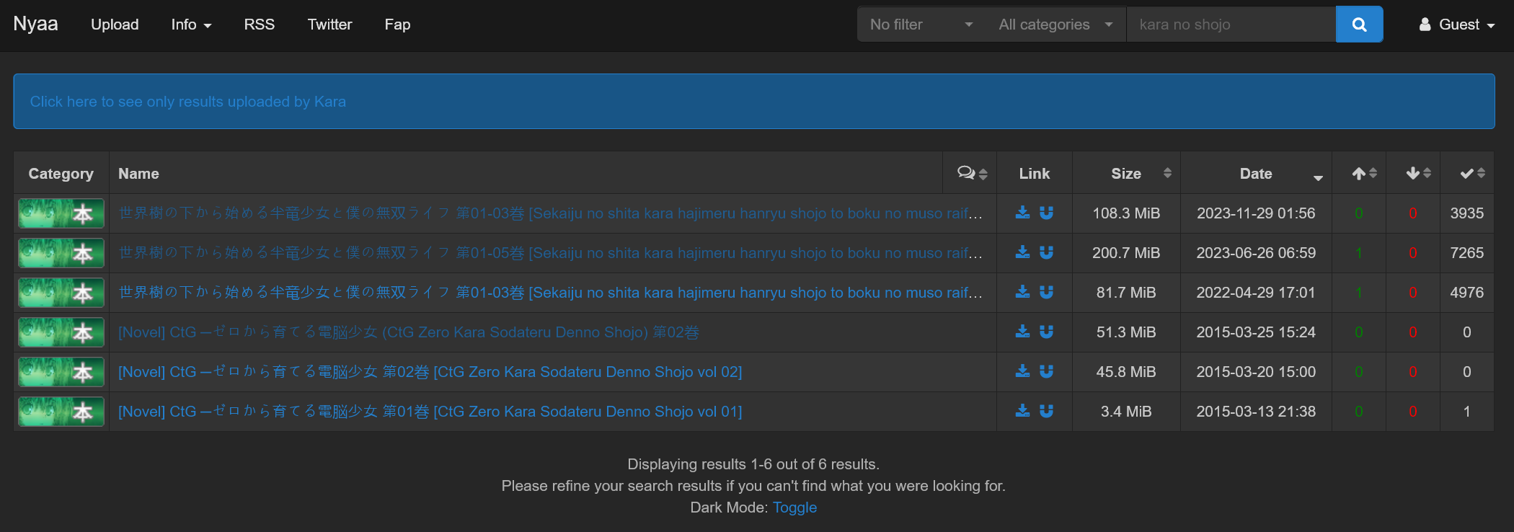The width and height of the screenshot is (1514, 532).
Task: Go to the Nyaa home page
Action: pyautogui.click(x=35, y=24)
